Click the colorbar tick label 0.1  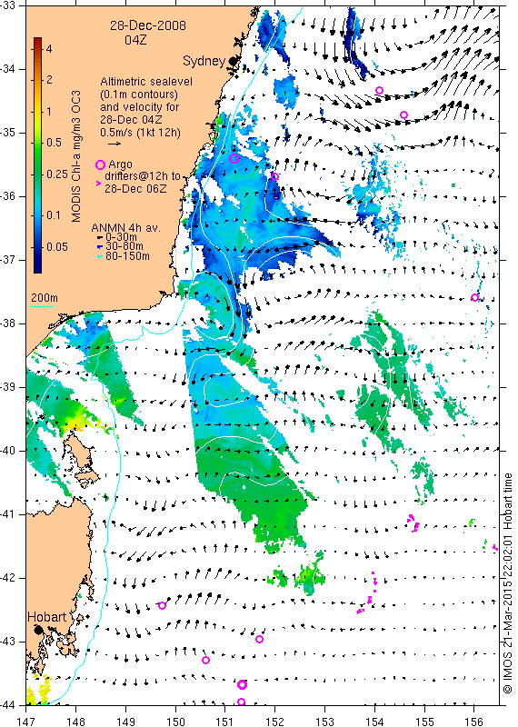coord(54,214)
